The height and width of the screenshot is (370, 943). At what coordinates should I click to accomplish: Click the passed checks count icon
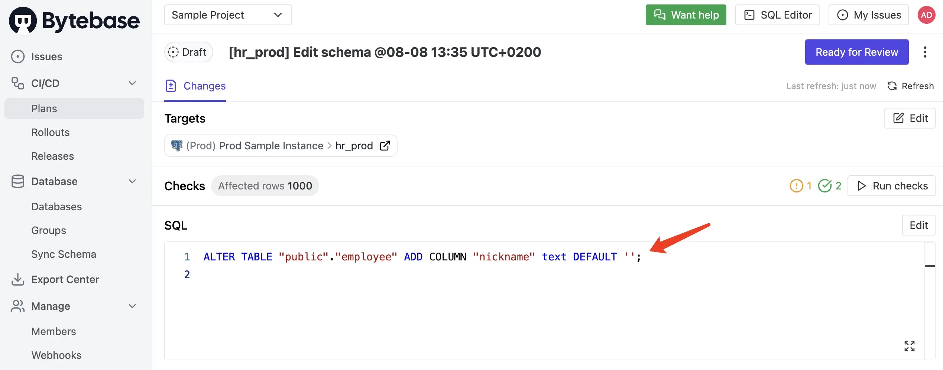click(825, 186)
